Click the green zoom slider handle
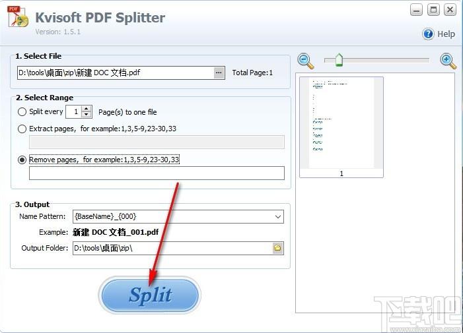Viewport: 463px width, 333px height. point(339,60)
